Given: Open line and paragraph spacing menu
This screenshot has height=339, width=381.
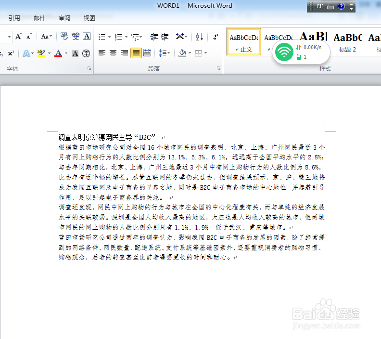Looking at the screenshot, I should click(x=164, y=53).
